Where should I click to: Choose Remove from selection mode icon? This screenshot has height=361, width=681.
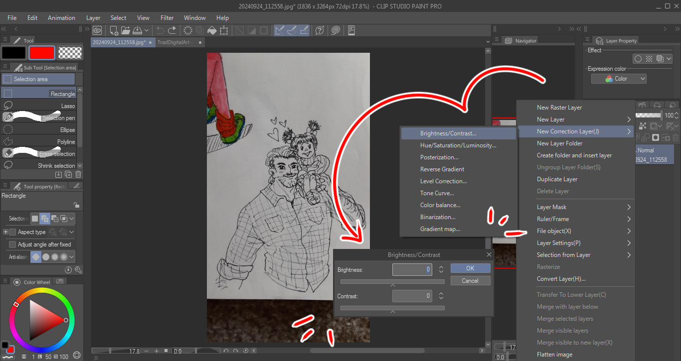(54, 218)
